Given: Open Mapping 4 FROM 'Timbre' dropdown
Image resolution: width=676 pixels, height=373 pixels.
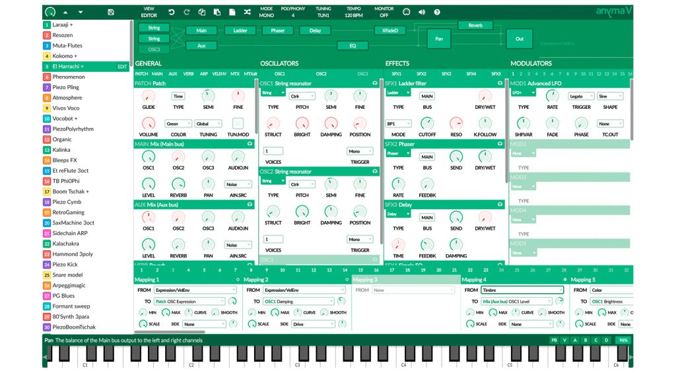Looking at the screenshot, I should [522, 290].
